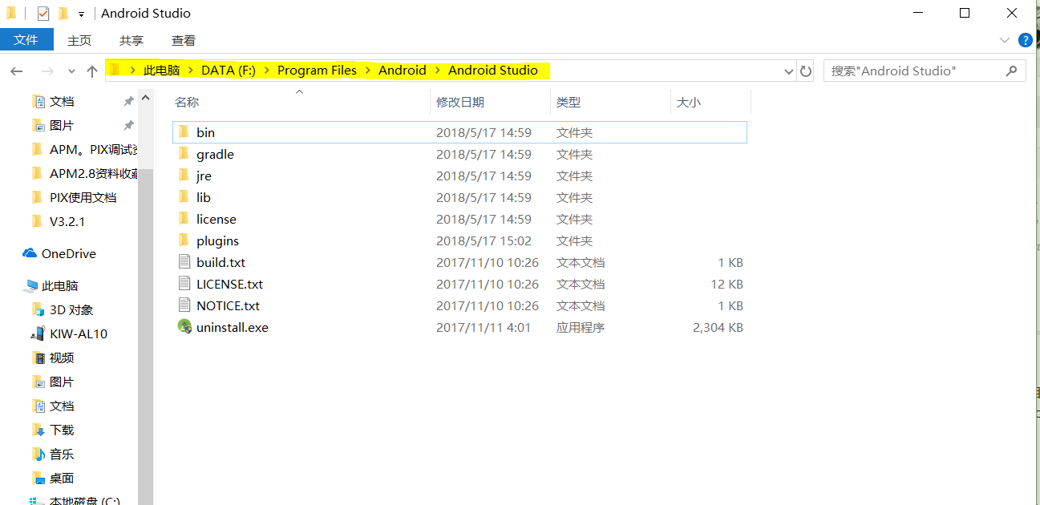The width and height of the screenshot is (1040, 505).
Task: Select the build.txt file icon
Action: tap(184, 262)
